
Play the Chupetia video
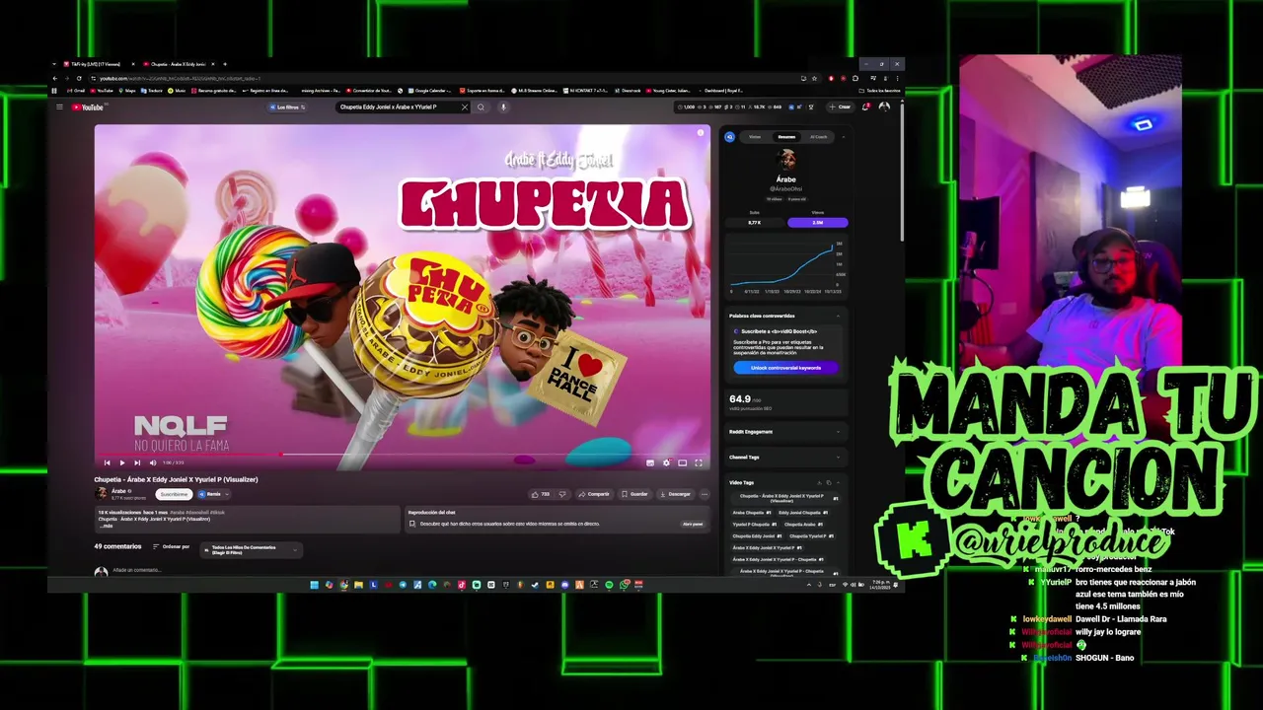click(x=122, y=462)
